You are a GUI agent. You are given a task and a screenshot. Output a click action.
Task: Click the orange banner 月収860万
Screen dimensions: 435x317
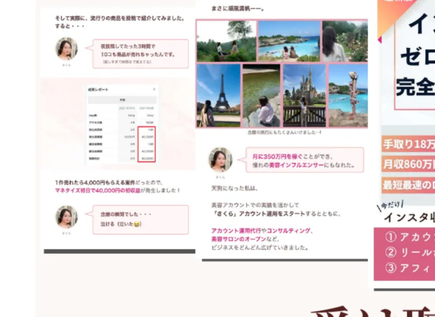click(x=408, y=164)
